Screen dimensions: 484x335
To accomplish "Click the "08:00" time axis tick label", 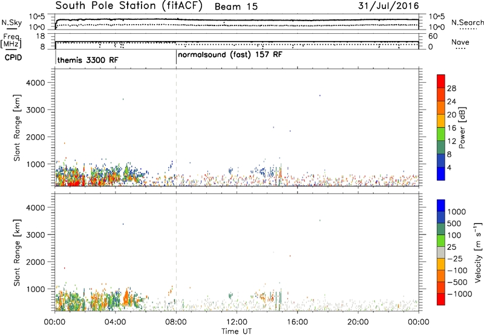I will [x=176, y=322].
